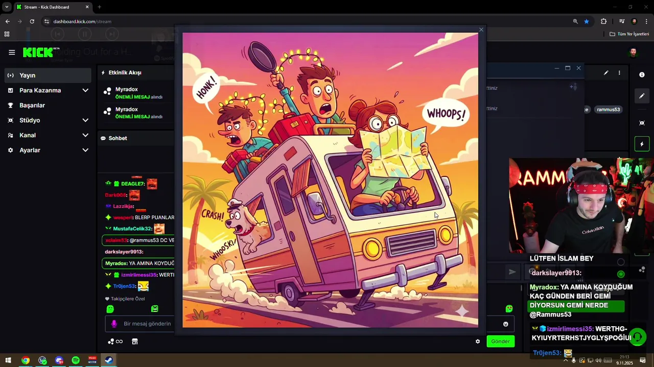Maximize the background popup window
Image resolution: width=654 pixels, height=367 pixels.
point(568,68)
